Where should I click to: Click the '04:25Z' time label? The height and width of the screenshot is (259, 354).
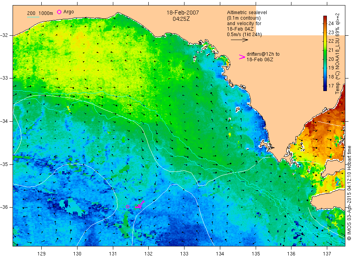(x=181, y=19)
